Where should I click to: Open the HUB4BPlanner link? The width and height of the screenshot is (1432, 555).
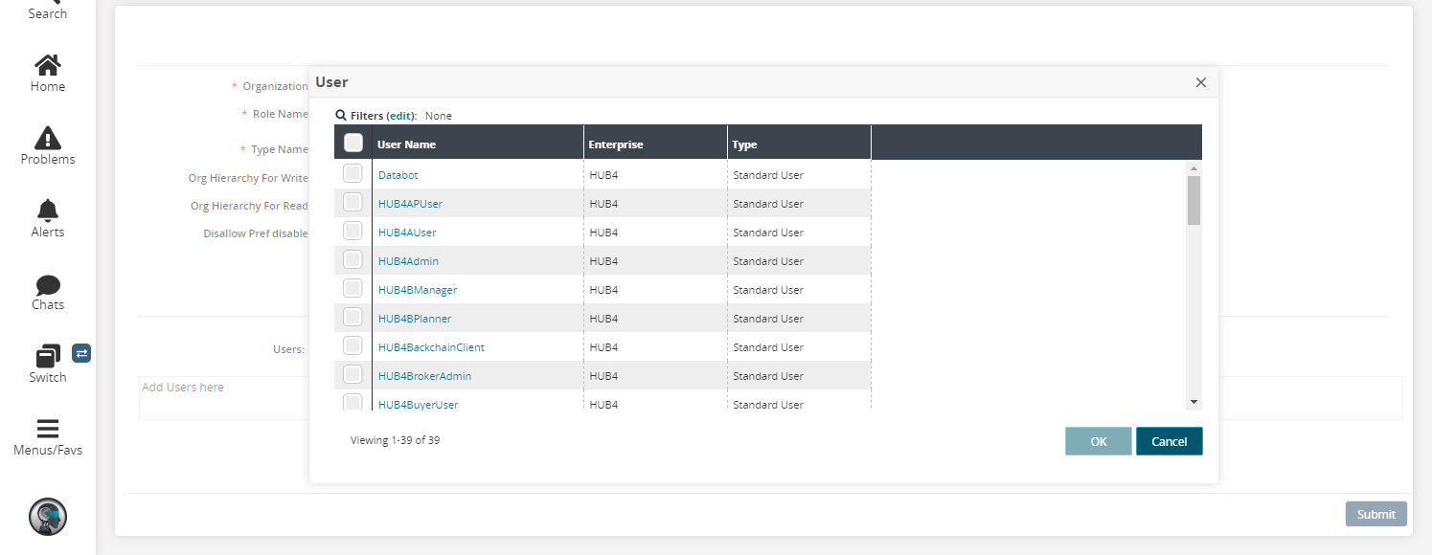(x=415, y=319)
